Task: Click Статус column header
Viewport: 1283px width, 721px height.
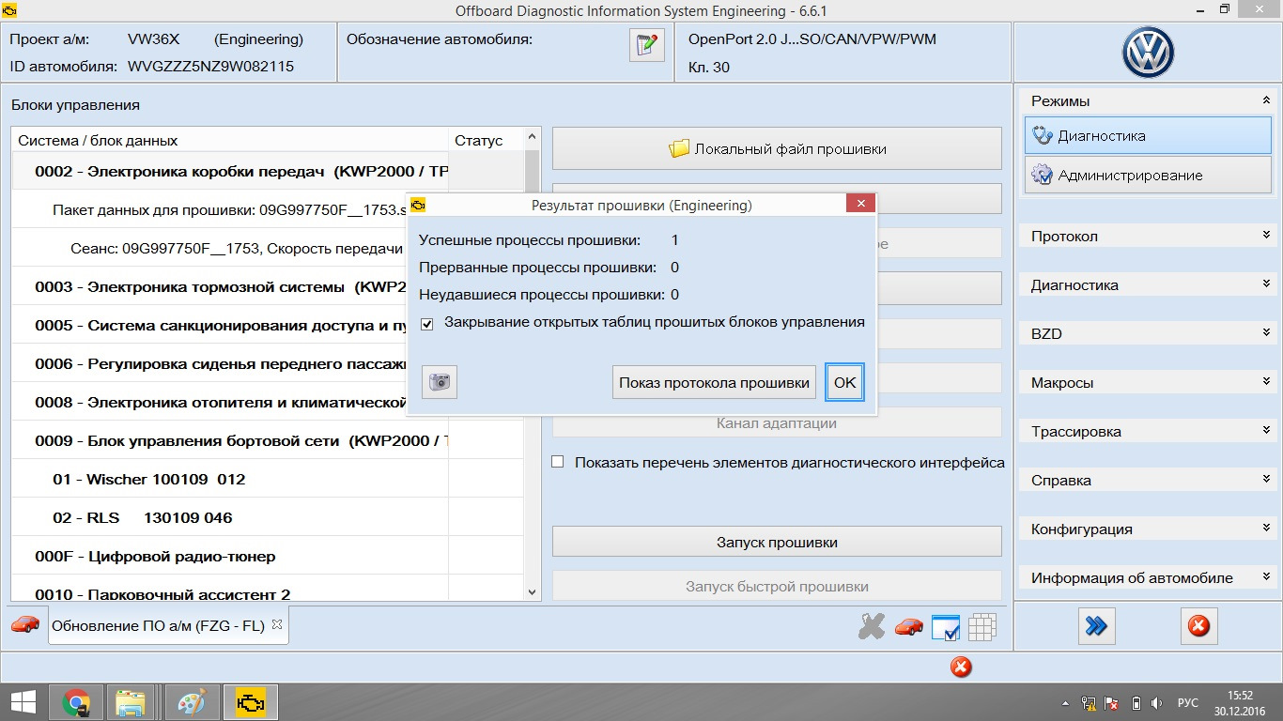Action: point(487,141)
